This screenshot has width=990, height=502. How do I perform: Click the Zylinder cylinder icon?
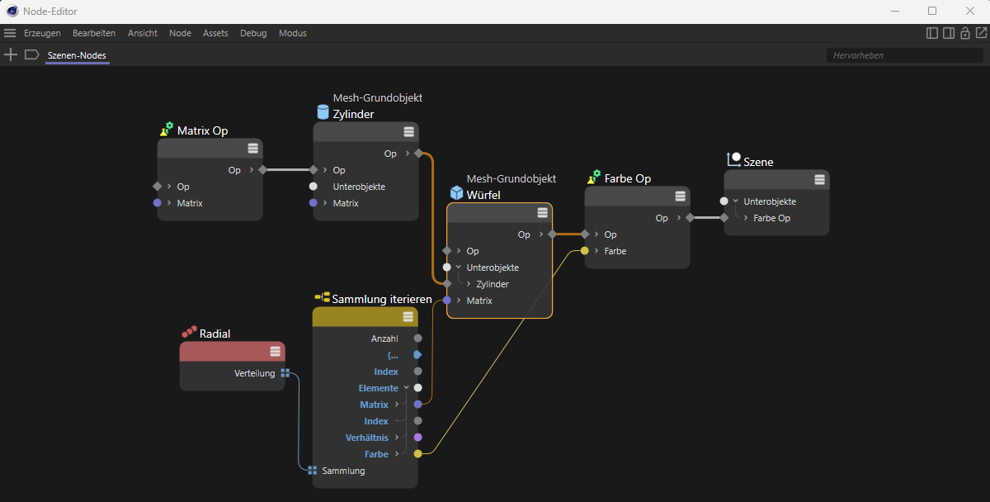coord(323,112)
